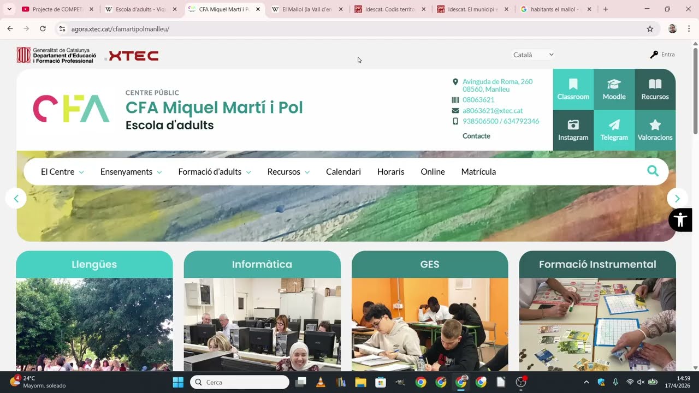Open the Calendari menu item
This screenshot has height=393, width=699.
343,171
